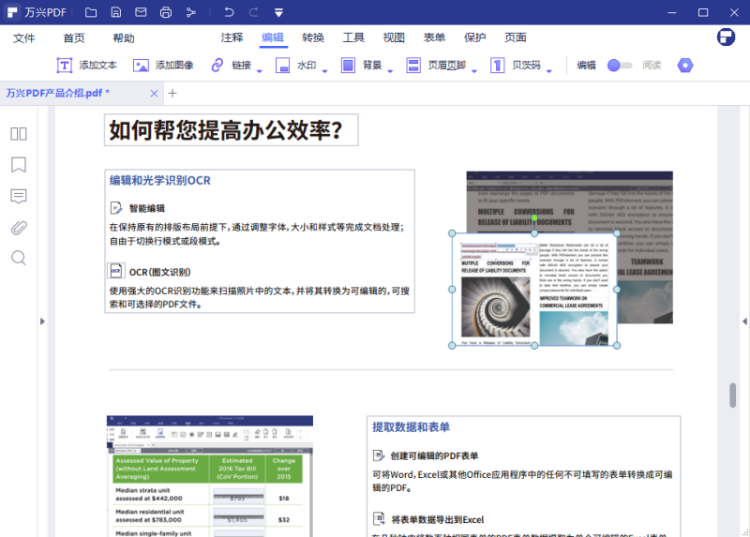Click the share icon in the title bar
Viewport: 750px width, 537px height.
coord(191,12)
